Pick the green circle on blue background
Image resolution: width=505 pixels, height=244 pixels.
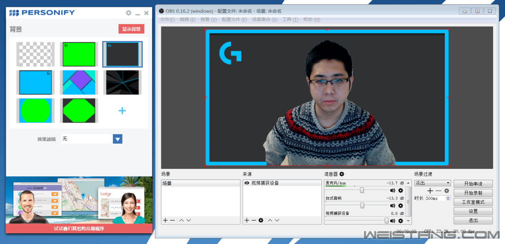coord(36,111)
